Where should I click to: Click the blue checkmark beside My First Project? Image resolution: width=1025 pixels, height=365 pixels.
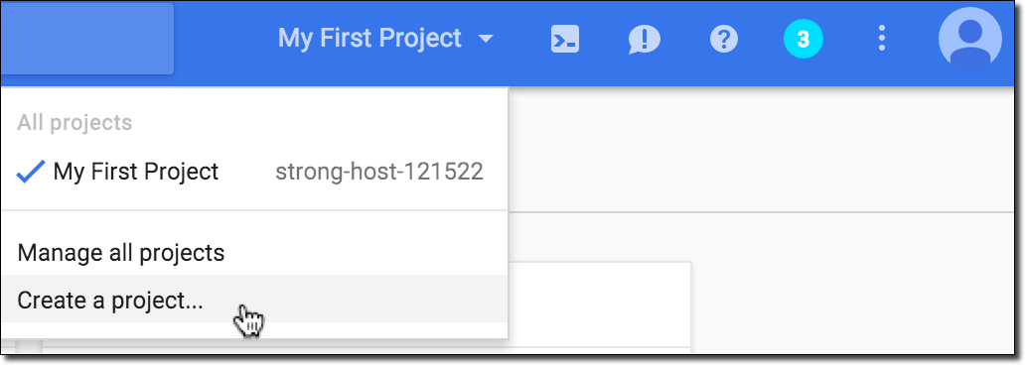point(30,172)
